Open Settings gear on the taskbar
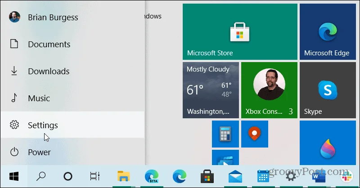Image resolution: width=360 pixels, height=188 pixels. click(x=291, y=176)
